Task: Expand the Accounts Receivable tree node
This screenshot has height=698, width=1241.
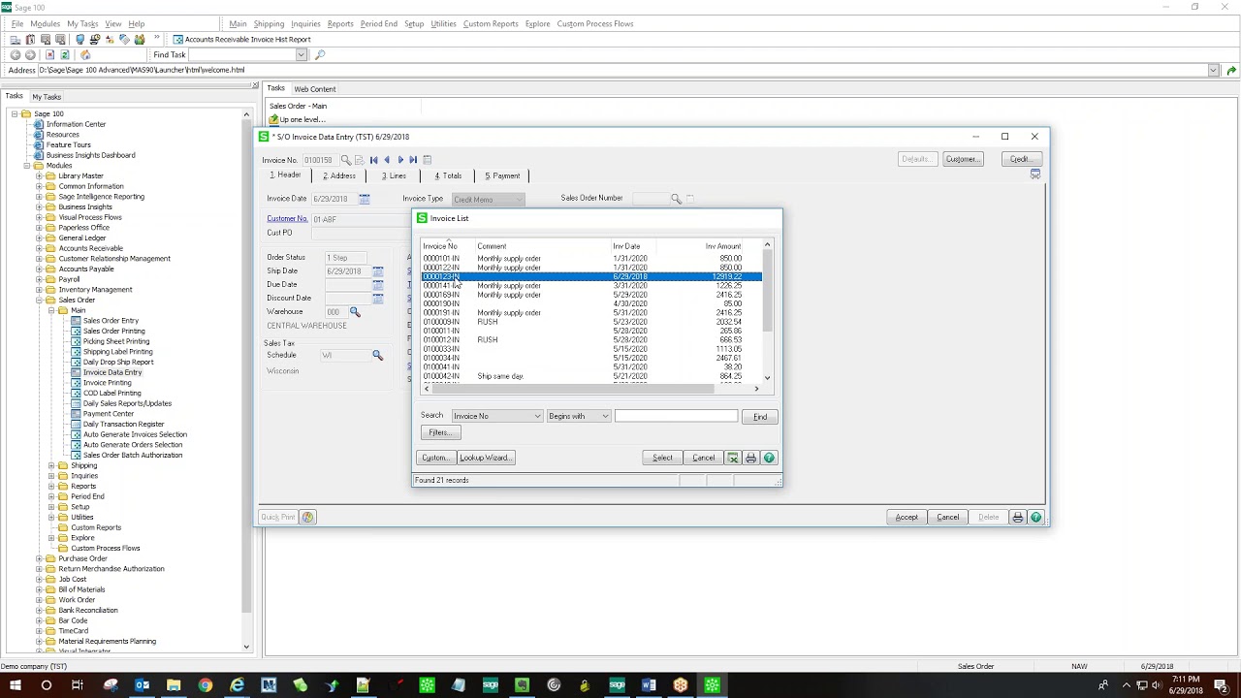Action: pos(40,248)
